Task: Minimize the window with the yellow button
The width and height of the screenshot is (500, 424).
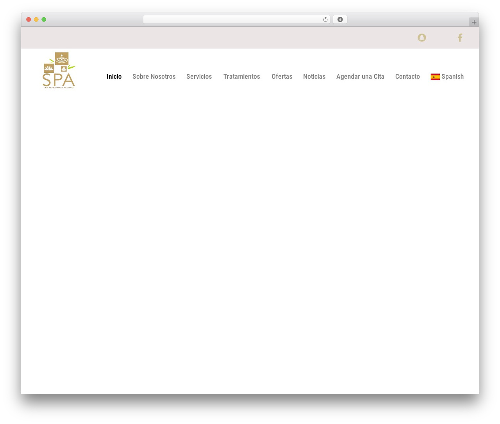Action: click(36, 20)
